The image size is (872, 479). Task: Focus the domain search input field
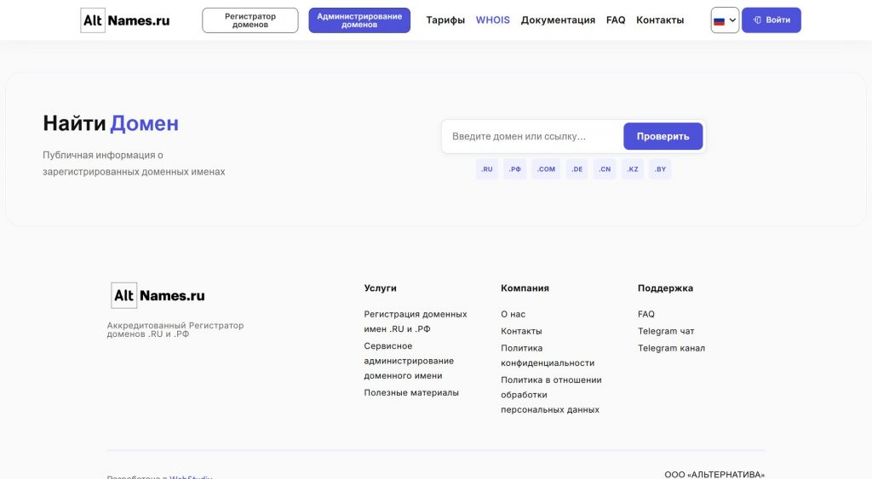(x=533, y=137)
